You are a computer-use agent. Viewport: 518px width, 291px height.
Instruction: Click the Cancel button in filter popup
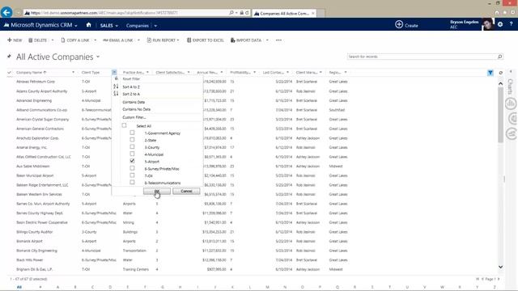(186, 191)
